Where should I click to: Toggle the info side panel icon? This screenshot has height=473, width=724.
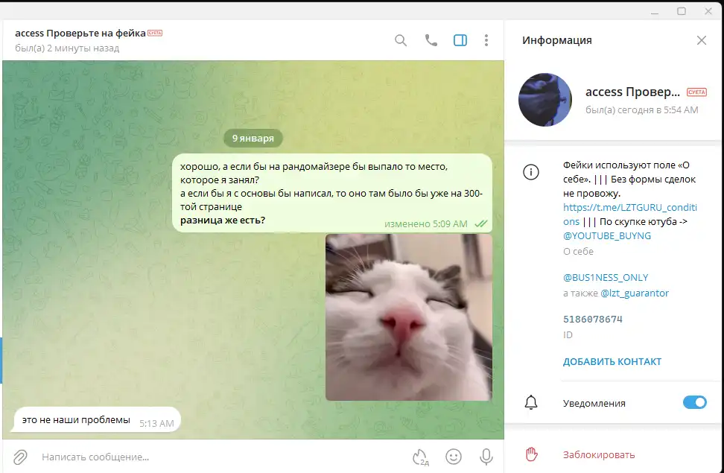point(460,40)
